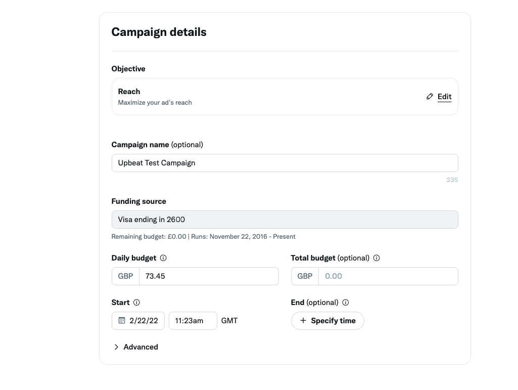Click the calendar icon in the start date field
518x390 pixels.
[122, 321]
